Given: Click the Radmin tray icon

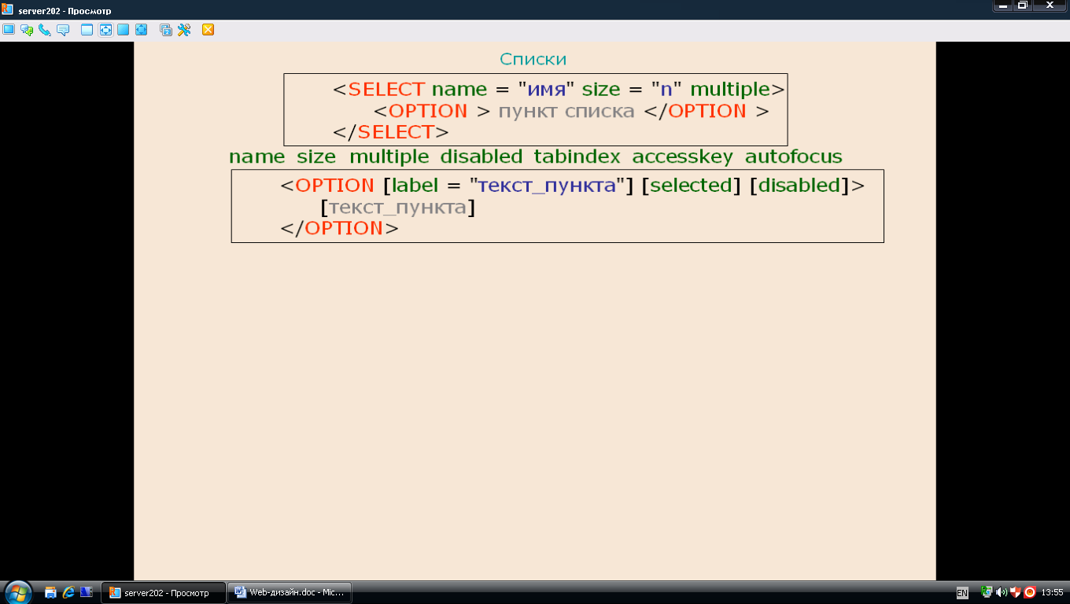Looking at the screenshot, I should coord(987,592).
